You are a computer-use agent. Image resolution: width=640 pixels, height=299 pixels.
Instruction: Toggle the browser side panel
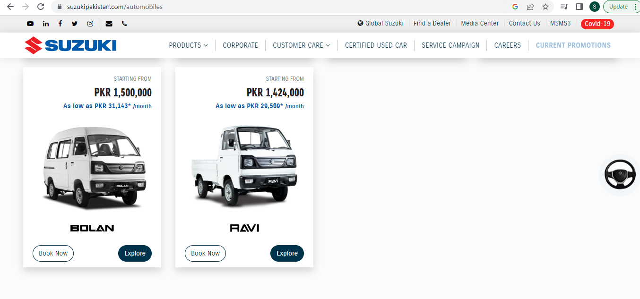pyautogui.click(x=579, y=7)
